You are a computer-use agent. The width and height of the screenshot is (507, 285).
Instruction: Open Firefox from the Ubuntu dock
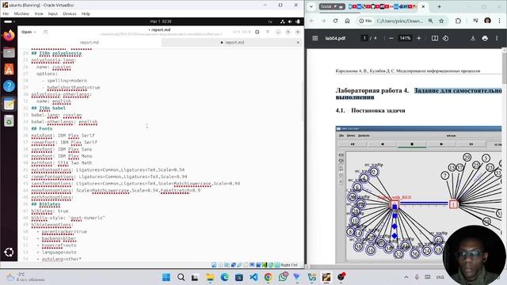coord(9,35)
